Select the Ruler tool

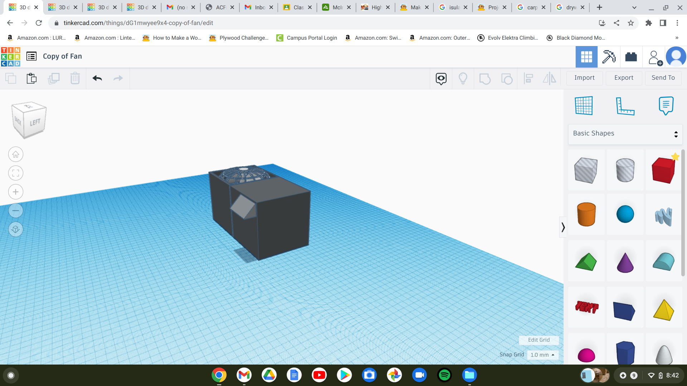pos(625,106)
